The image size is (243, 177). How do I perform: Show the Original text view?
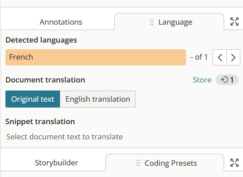pos(33,99)
